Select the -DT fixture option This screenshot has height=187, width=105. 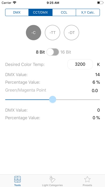[x=72, y=33]
